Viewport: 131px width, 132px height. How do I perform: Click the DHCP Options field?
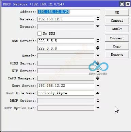[x=66, y=100]
